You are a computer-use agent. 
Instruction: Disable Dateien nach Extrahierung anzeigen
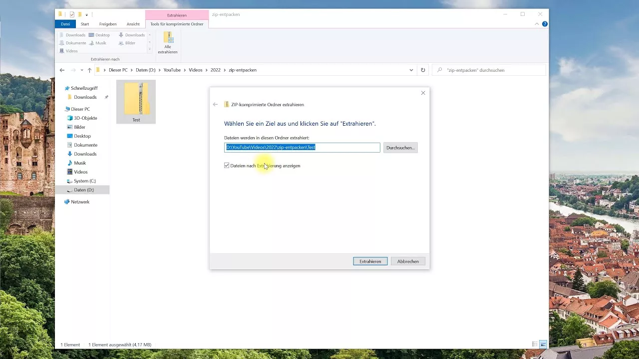(x=227, y=165)
